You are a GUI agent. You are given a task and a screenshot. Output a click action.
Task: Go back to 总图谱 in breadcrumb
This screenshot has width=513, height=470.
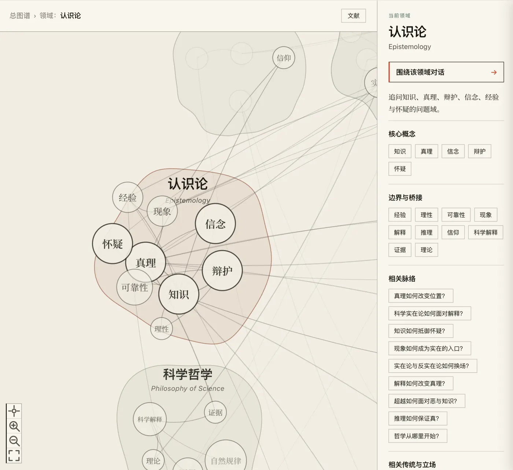[20, 16]
